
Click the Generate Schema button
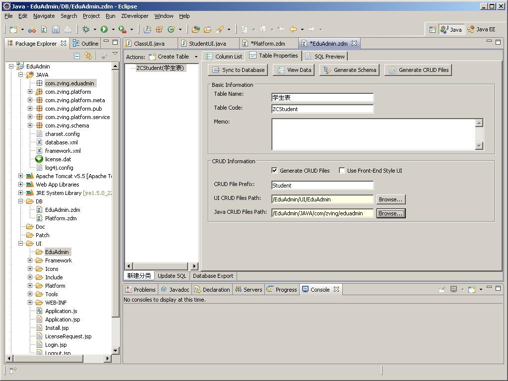click(x=350, y=70)
